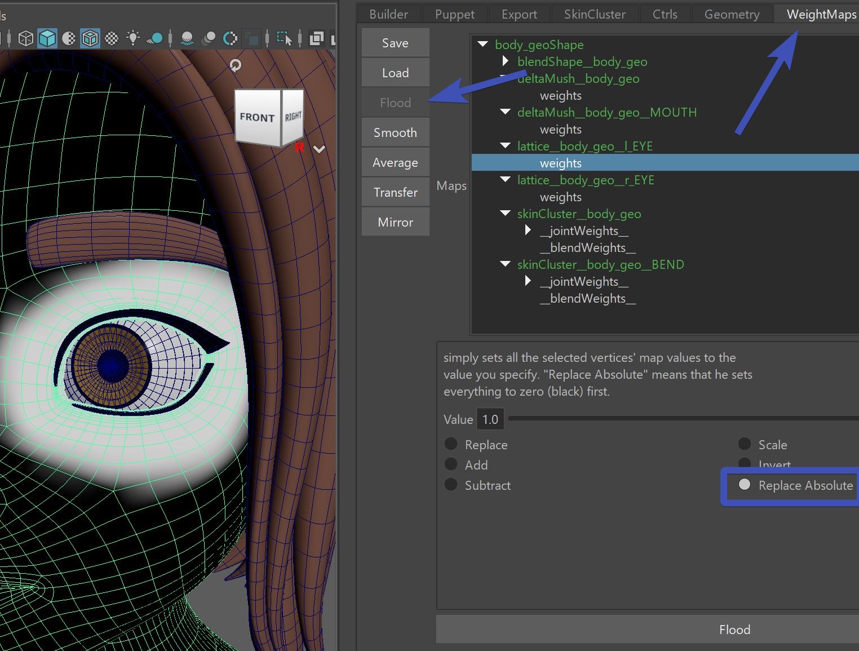The width and height of the screenshot is (859, 651).
Task: Collapse the skinCluster__body_geo node
Action: click(506, 213)
